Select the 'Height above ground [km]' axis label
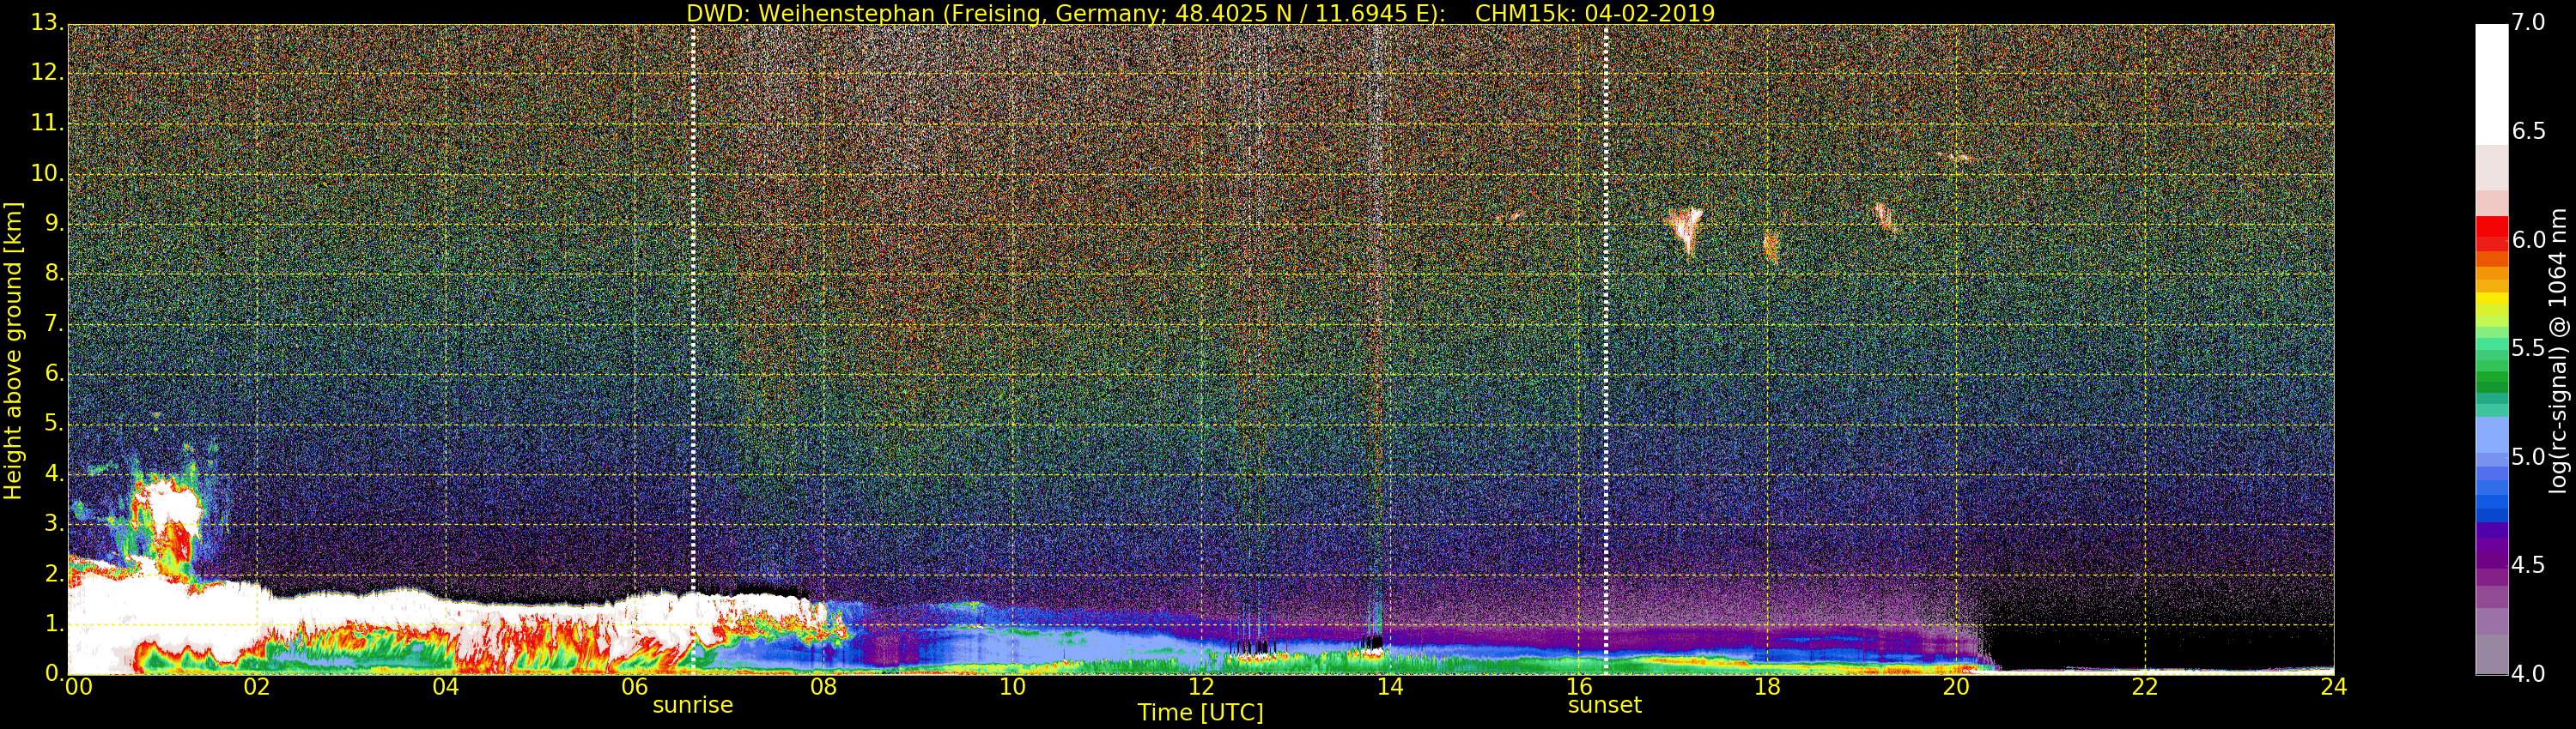This screenshot has height=729, width=2576. click(x=13, y=351)
